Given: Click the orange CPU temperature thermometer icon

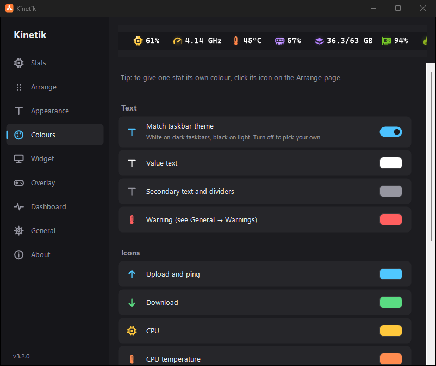Looking at the screenshot, I should click(x=132, y=359).
